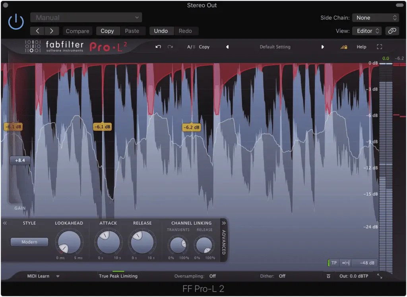
Task: Toggle full screen mode icon
Action: click(380, 47)
